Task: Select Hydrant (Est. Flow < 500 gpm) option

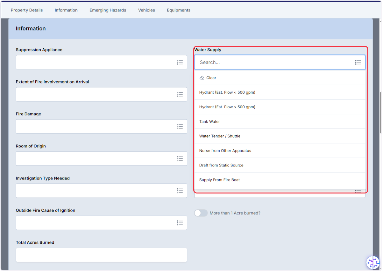Action: pos(280,92)
